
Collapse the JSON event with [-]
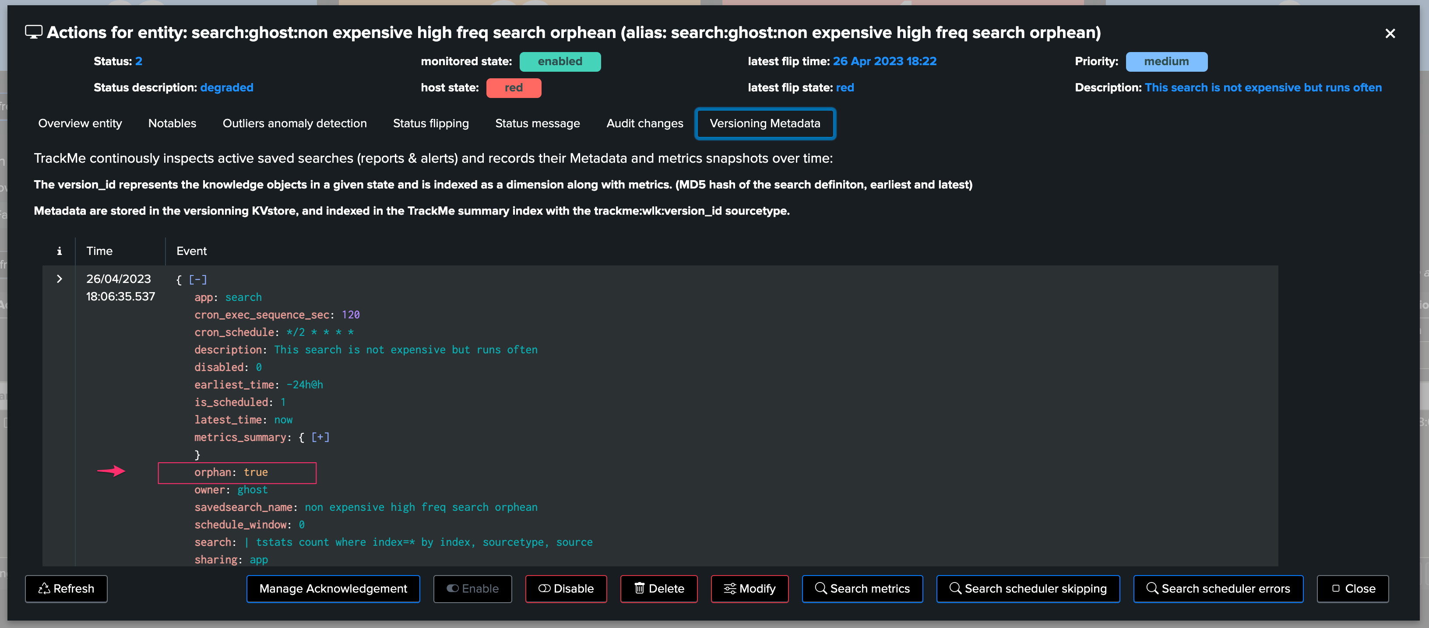197,280
